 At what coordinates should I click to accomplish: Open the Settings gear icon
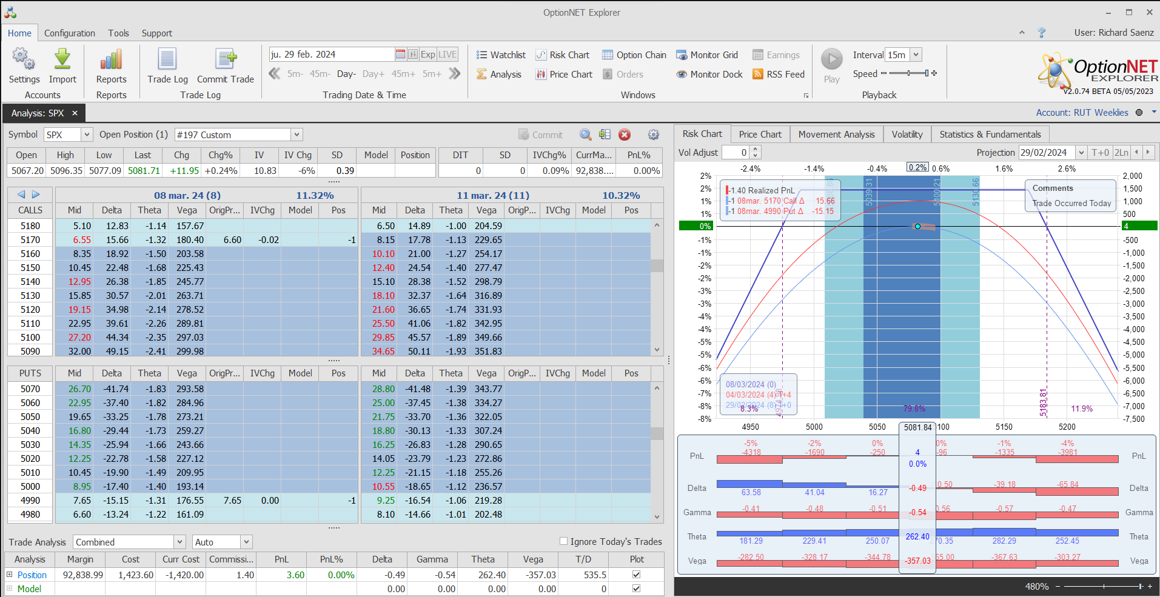(x=24, y=60)
